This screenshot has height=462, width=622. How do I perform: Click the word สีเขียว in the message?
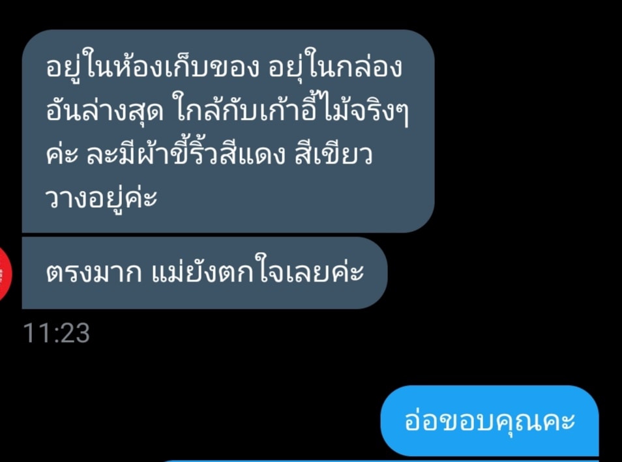[x=333, y=154]
